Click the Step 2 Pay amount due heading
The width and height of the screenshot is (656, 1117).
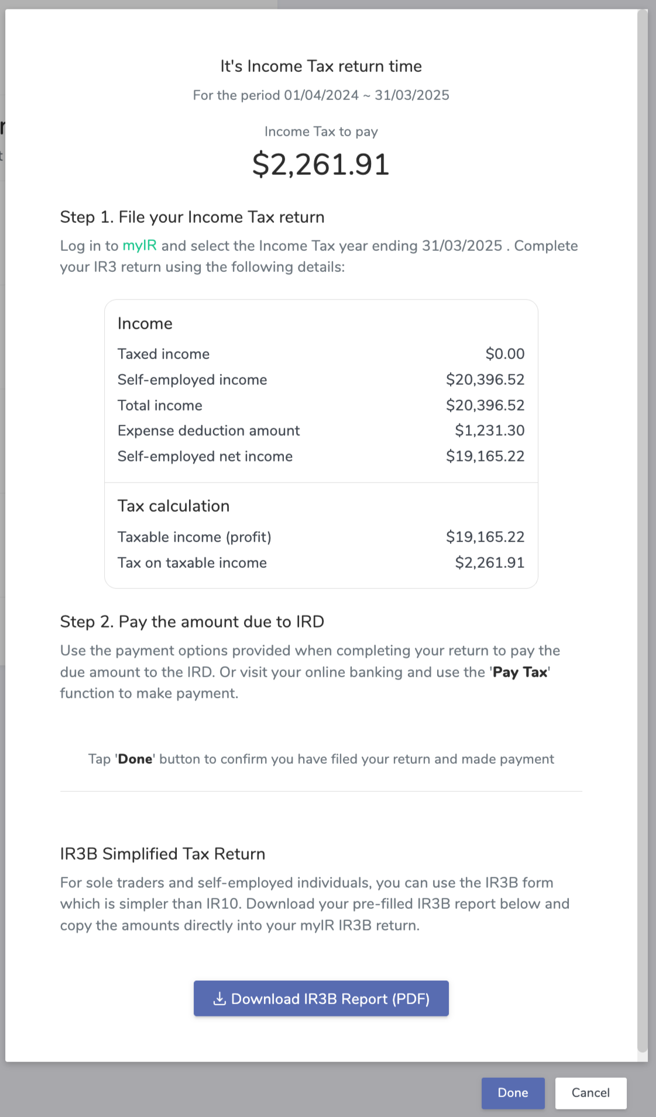click(x=192, y=622)
